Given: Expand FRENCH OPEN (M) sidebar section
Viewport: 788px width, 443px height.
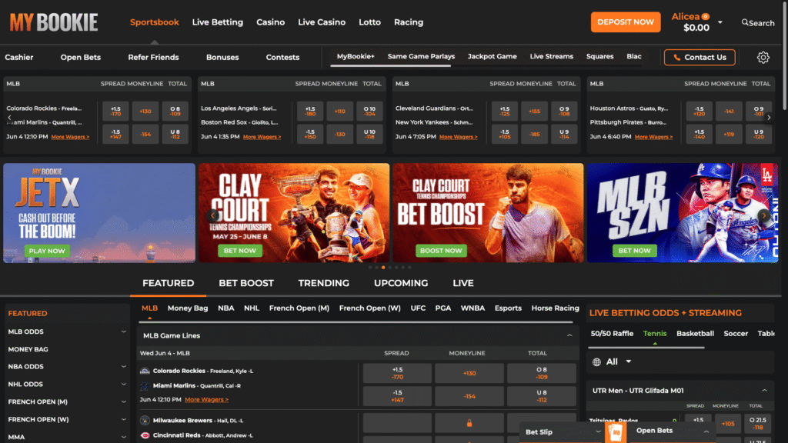Looking at the screenshot, I should click(x=124, y=401).
